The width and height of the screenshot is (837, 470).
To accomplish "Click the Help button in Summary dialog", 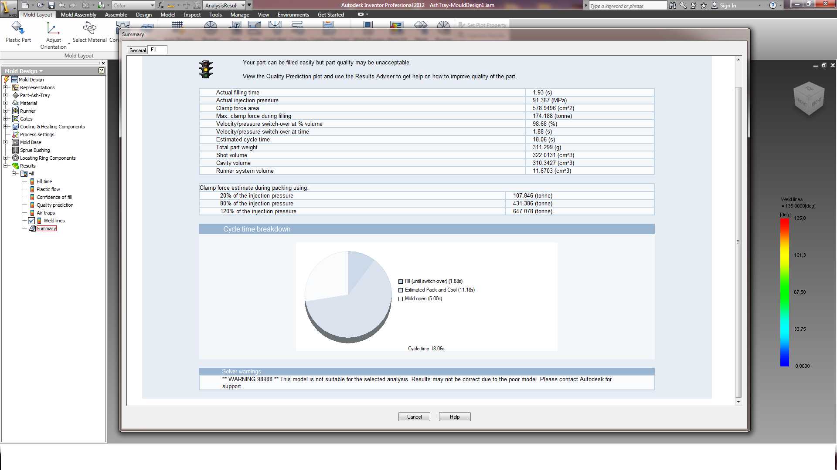I will click(455, 417).
